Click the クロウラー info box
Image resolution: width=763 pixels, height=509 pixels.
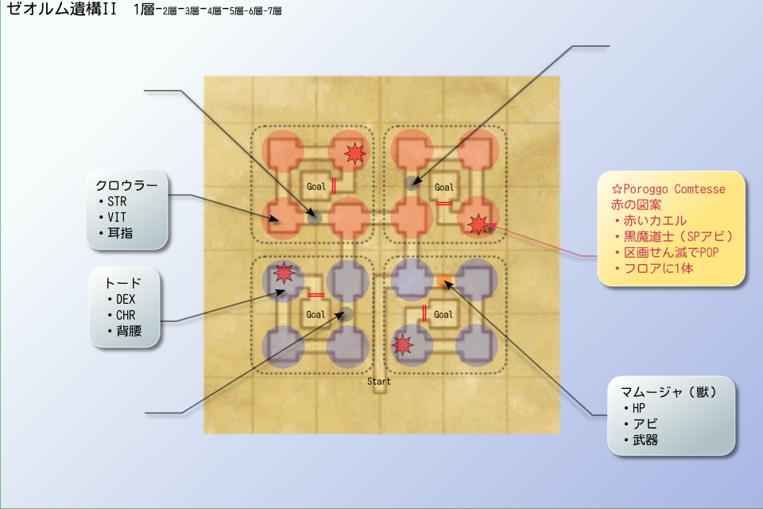click(128, 209)
